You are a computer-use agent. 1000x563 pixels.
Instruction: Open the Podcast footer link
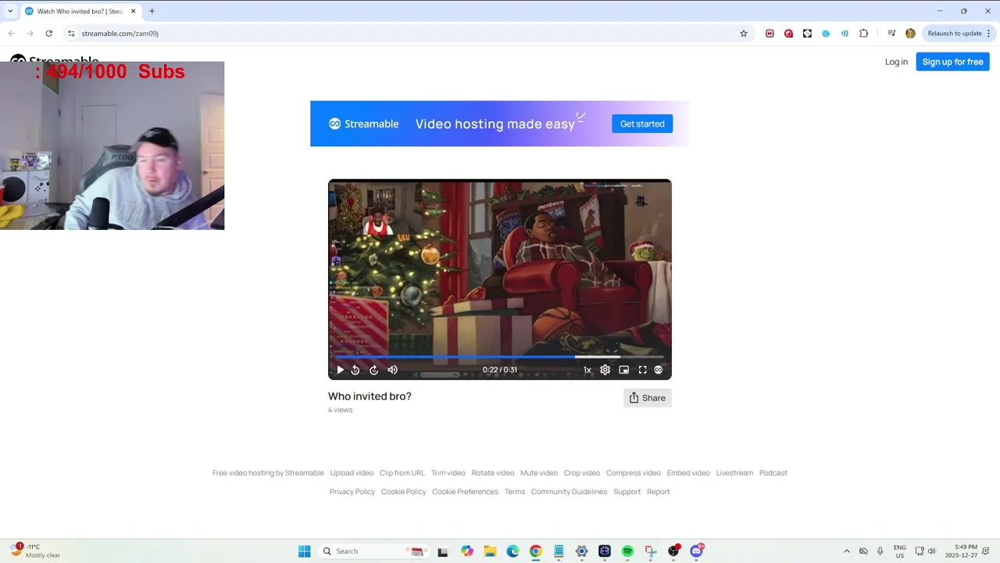coord(773,473)
